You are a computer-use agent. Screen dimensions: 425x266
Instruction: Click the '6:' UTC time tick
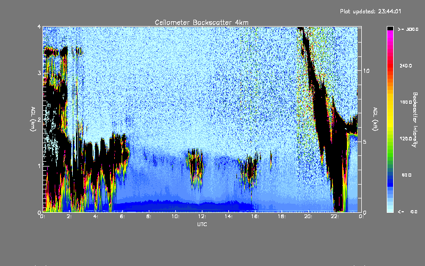pos(123,217)
